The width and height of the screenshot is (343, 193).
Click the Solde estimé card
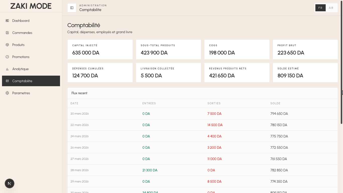(305, 72)
